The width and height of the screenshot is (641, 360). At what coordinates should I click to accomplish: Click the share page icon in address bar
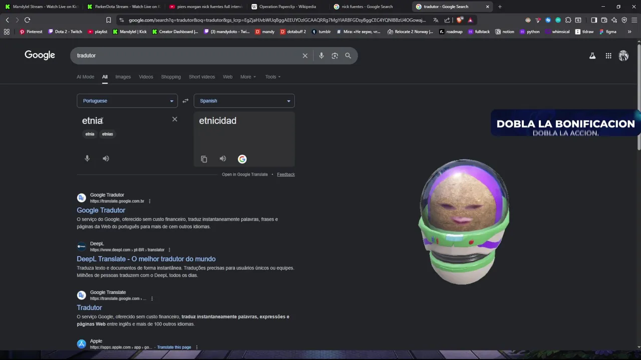pyautogui.click(x=447, y=20)
